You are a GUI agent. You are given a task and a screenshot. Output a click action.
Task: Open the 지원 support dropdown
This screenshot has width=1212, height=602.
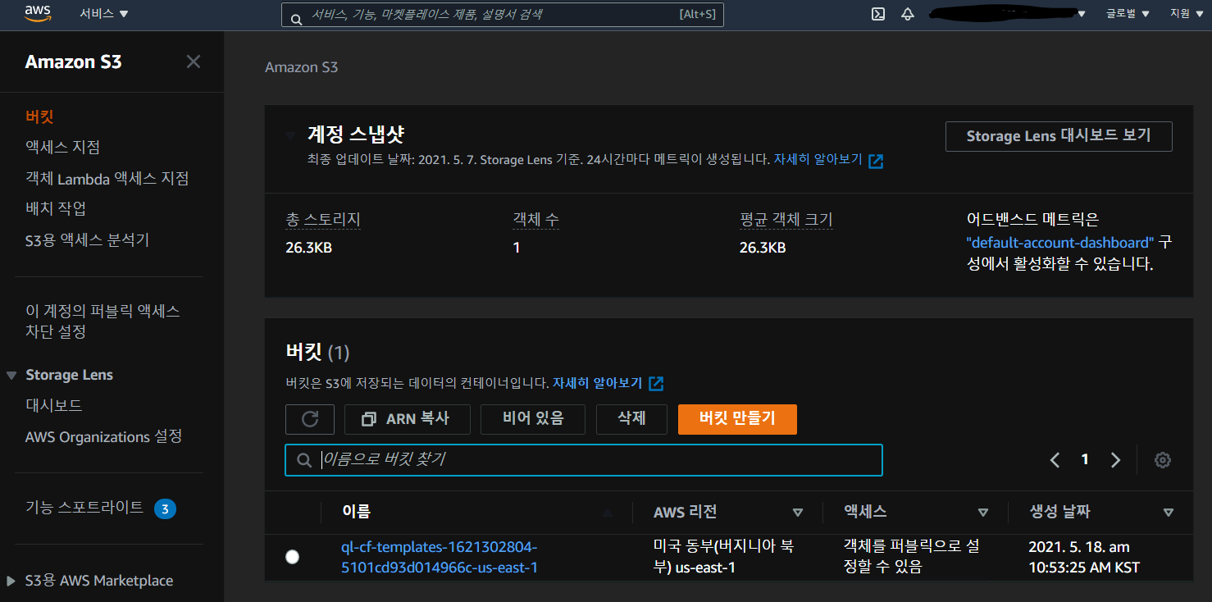1185,14
